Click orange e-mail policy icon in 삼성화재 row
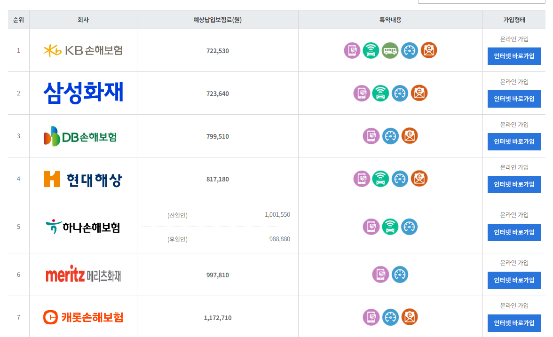 (419, 93)
